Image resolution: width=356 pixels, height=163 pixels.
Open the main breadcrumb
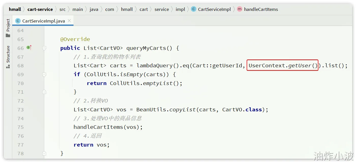[78, 9]
